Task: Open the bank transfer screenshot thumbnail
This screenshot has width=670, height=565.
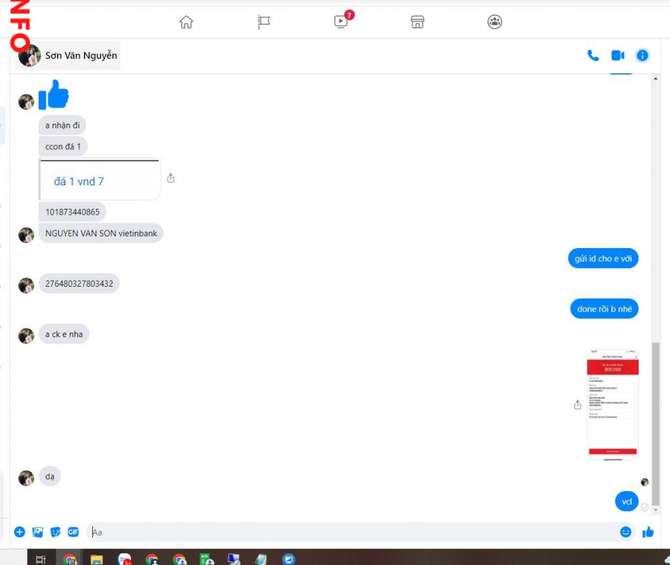Action: [612, 404]
